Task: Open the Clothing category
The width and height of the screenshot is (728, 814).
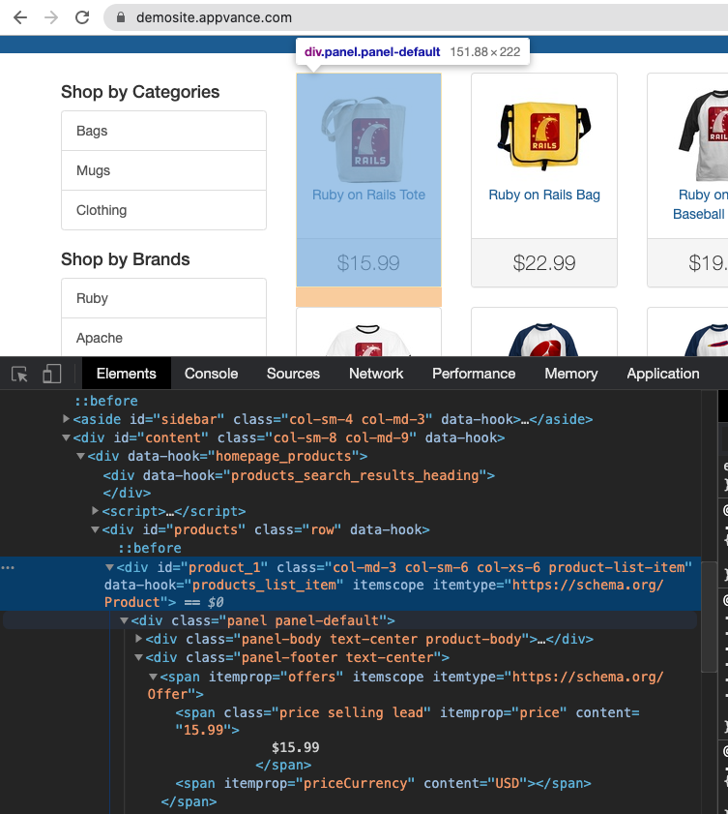Action: click(163, 210)
